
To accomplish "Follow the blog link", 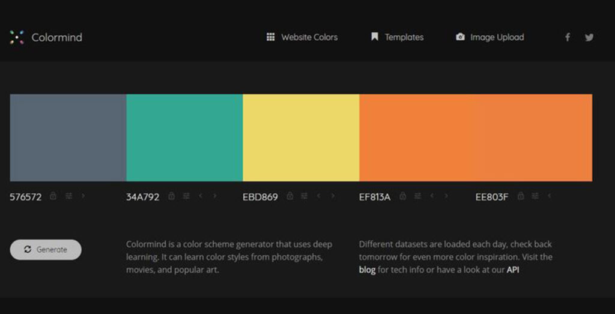I will coord(367,270).
